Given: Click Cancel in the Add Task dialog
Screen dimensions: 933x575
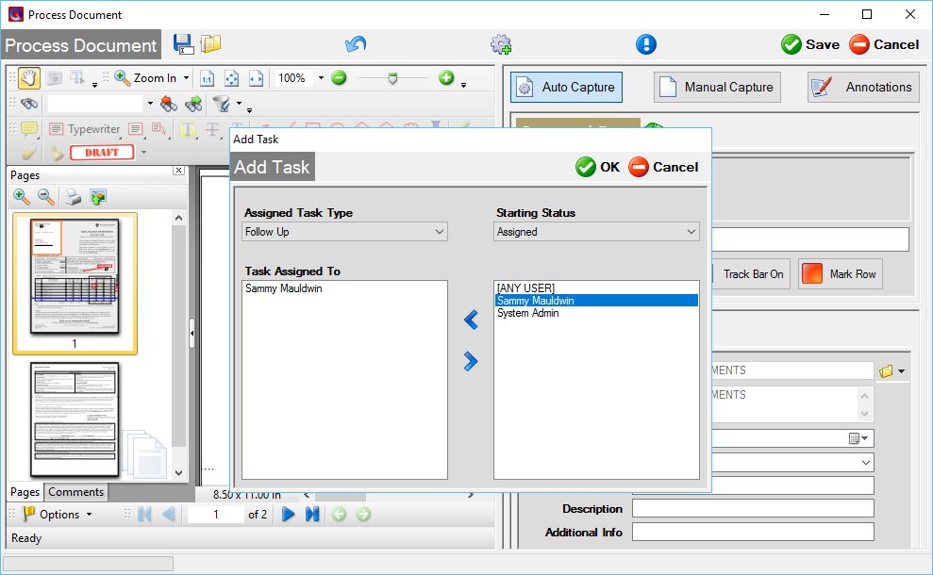Looking at the screenshot, I should click(663, 167).
